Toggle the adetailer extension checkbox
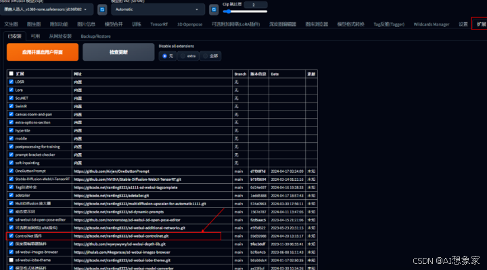The image size is (487, 270). pyautogui.click(x=11, y=195)
